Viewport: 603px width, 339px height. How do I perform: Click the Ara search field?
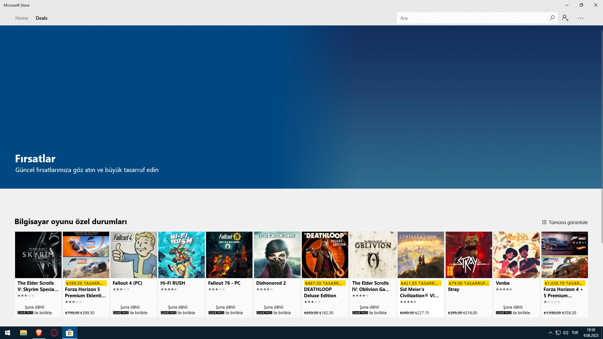(471, 18)
